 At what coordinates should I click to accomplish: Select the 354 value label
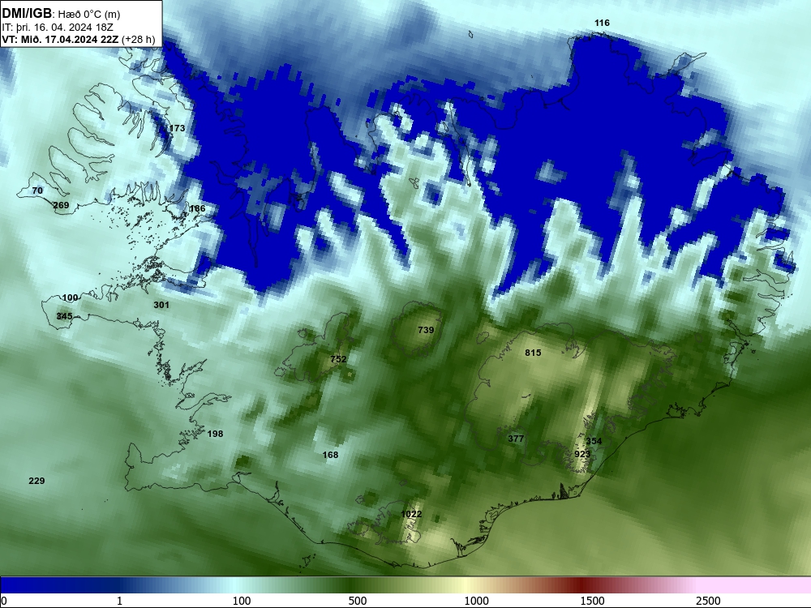coord(594,441)
